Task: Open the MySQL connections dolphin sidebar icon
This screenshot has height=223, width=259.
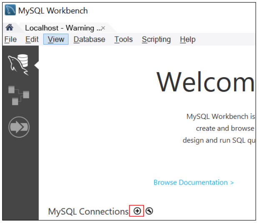Action: point(18,65)
